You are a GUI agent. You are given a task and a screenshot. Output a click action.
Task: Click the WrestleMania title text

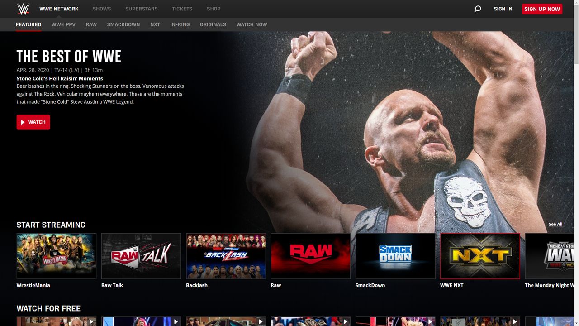33,285
